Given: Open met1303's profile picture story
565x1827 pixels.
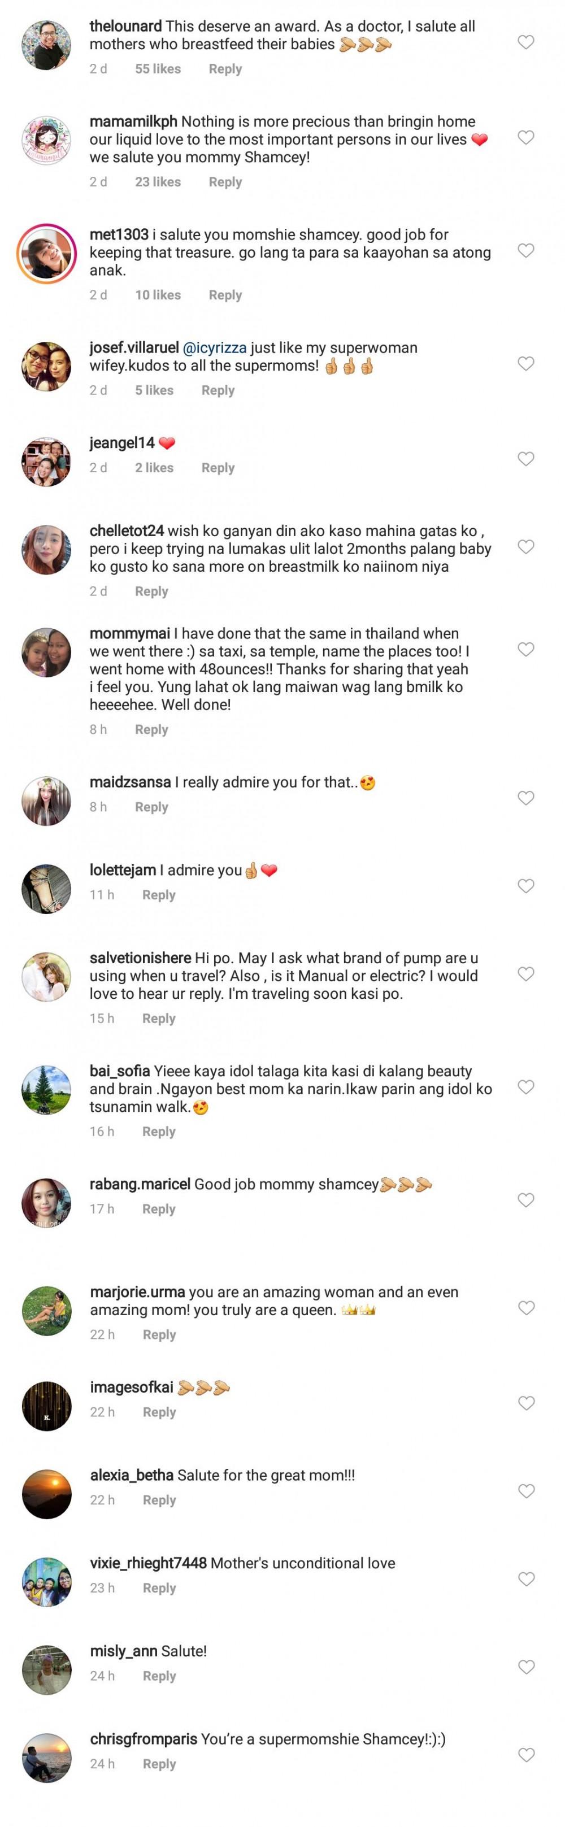Looking at the screenshot, I should 47,254.
